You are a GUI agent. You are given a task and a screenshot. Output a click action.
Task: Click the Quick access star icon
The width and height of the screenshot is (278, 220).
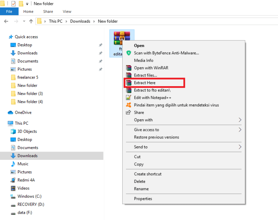pos(11,37)
